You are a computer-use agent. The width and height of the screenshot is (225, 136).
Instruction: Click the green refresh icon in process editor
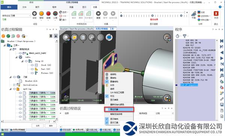tap(8, 36)
